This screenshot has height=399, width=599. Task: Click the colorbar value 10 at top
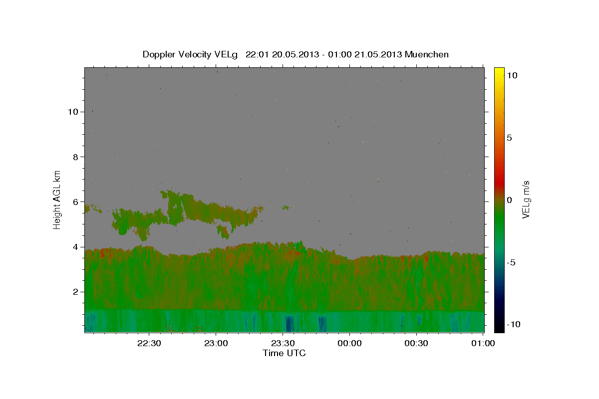[512, 75]
